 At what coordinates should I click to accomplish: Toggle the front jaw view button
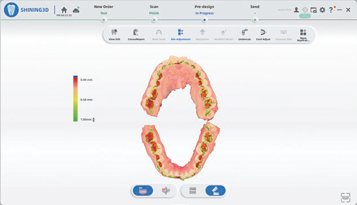point(142,190)
